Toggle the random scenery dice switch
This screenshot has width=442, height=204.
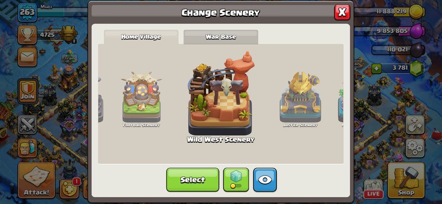click(x=236, y=180)
